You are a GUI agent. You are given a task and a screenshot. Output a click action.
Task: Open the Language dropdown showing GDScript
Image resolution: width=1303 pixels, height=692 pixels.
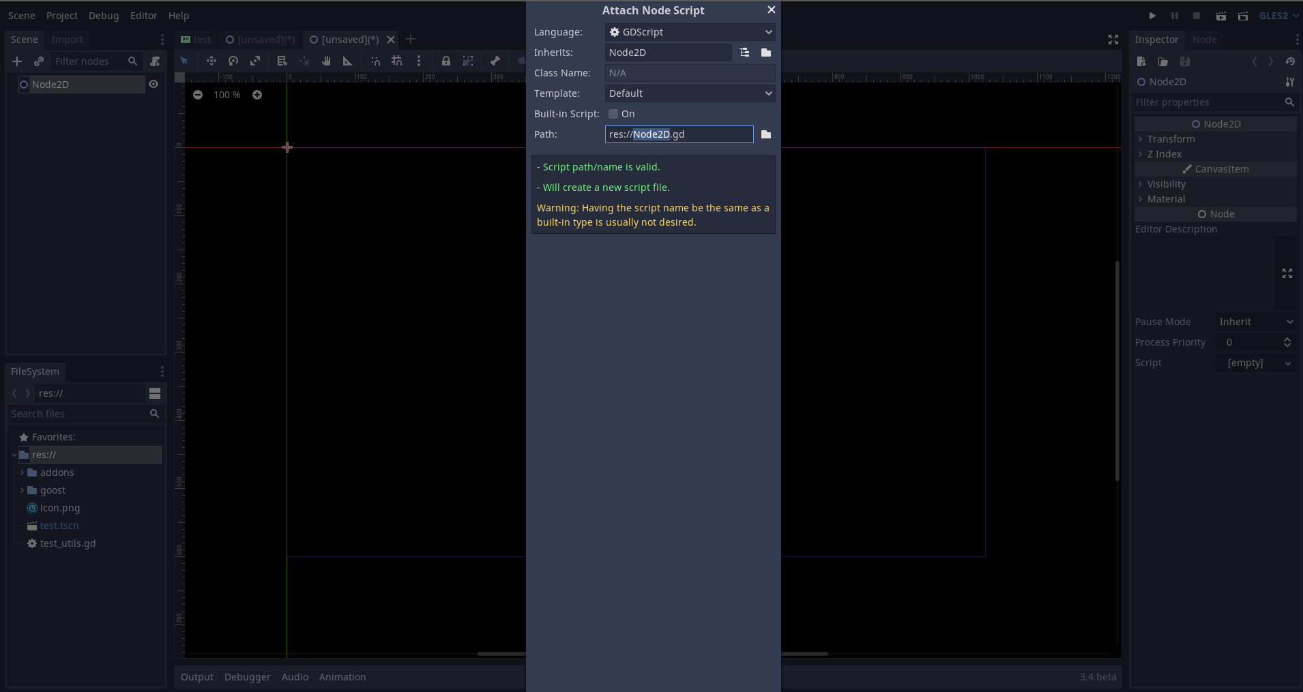coord(690,31)
